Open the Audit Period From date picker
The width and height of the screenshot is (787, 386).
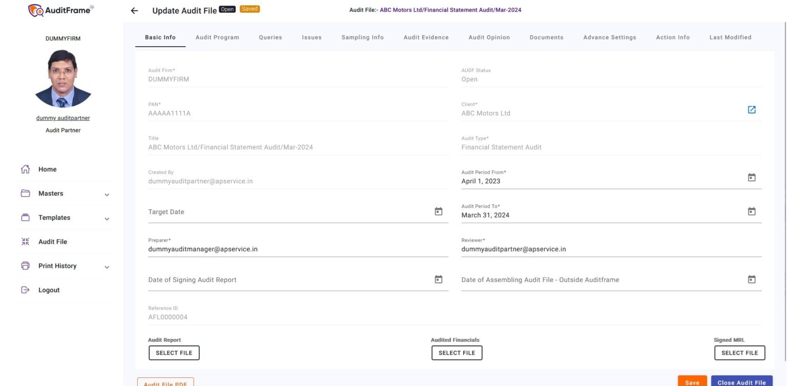click(752, 177)
